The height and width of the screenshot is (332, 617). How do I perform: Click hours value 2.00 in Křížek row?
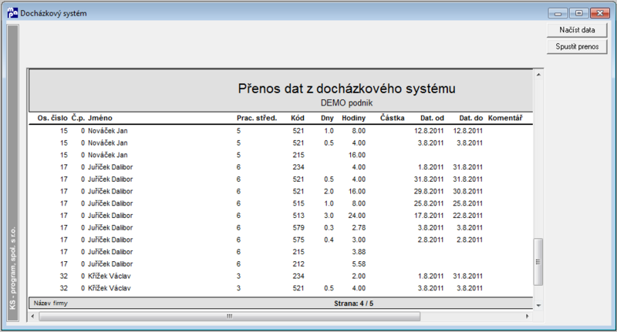point(359,277)
